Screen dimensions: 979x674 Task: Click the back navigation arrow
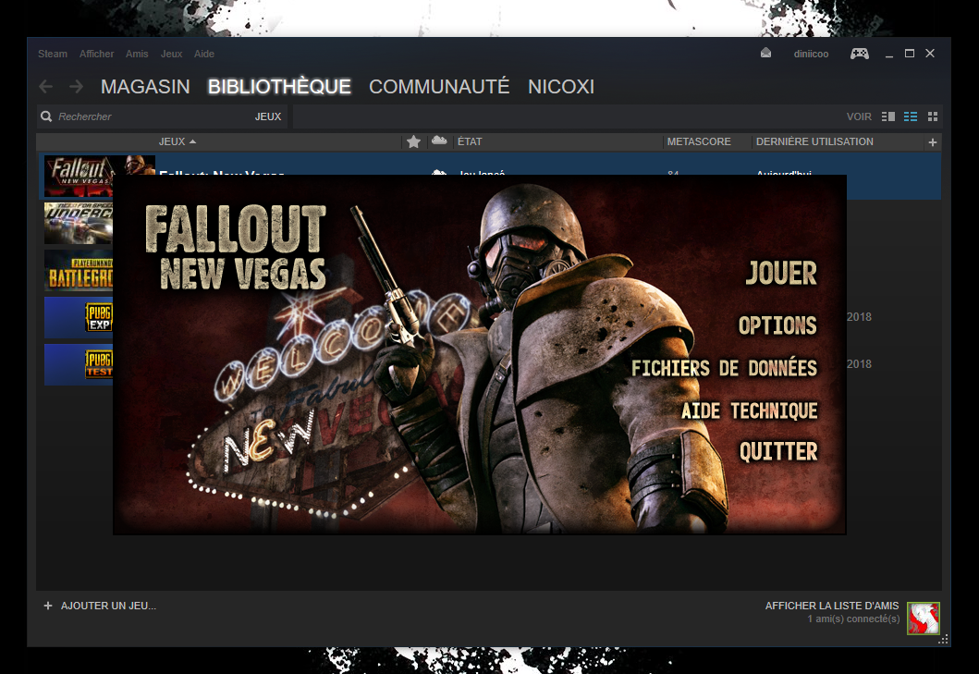point(45,86)
